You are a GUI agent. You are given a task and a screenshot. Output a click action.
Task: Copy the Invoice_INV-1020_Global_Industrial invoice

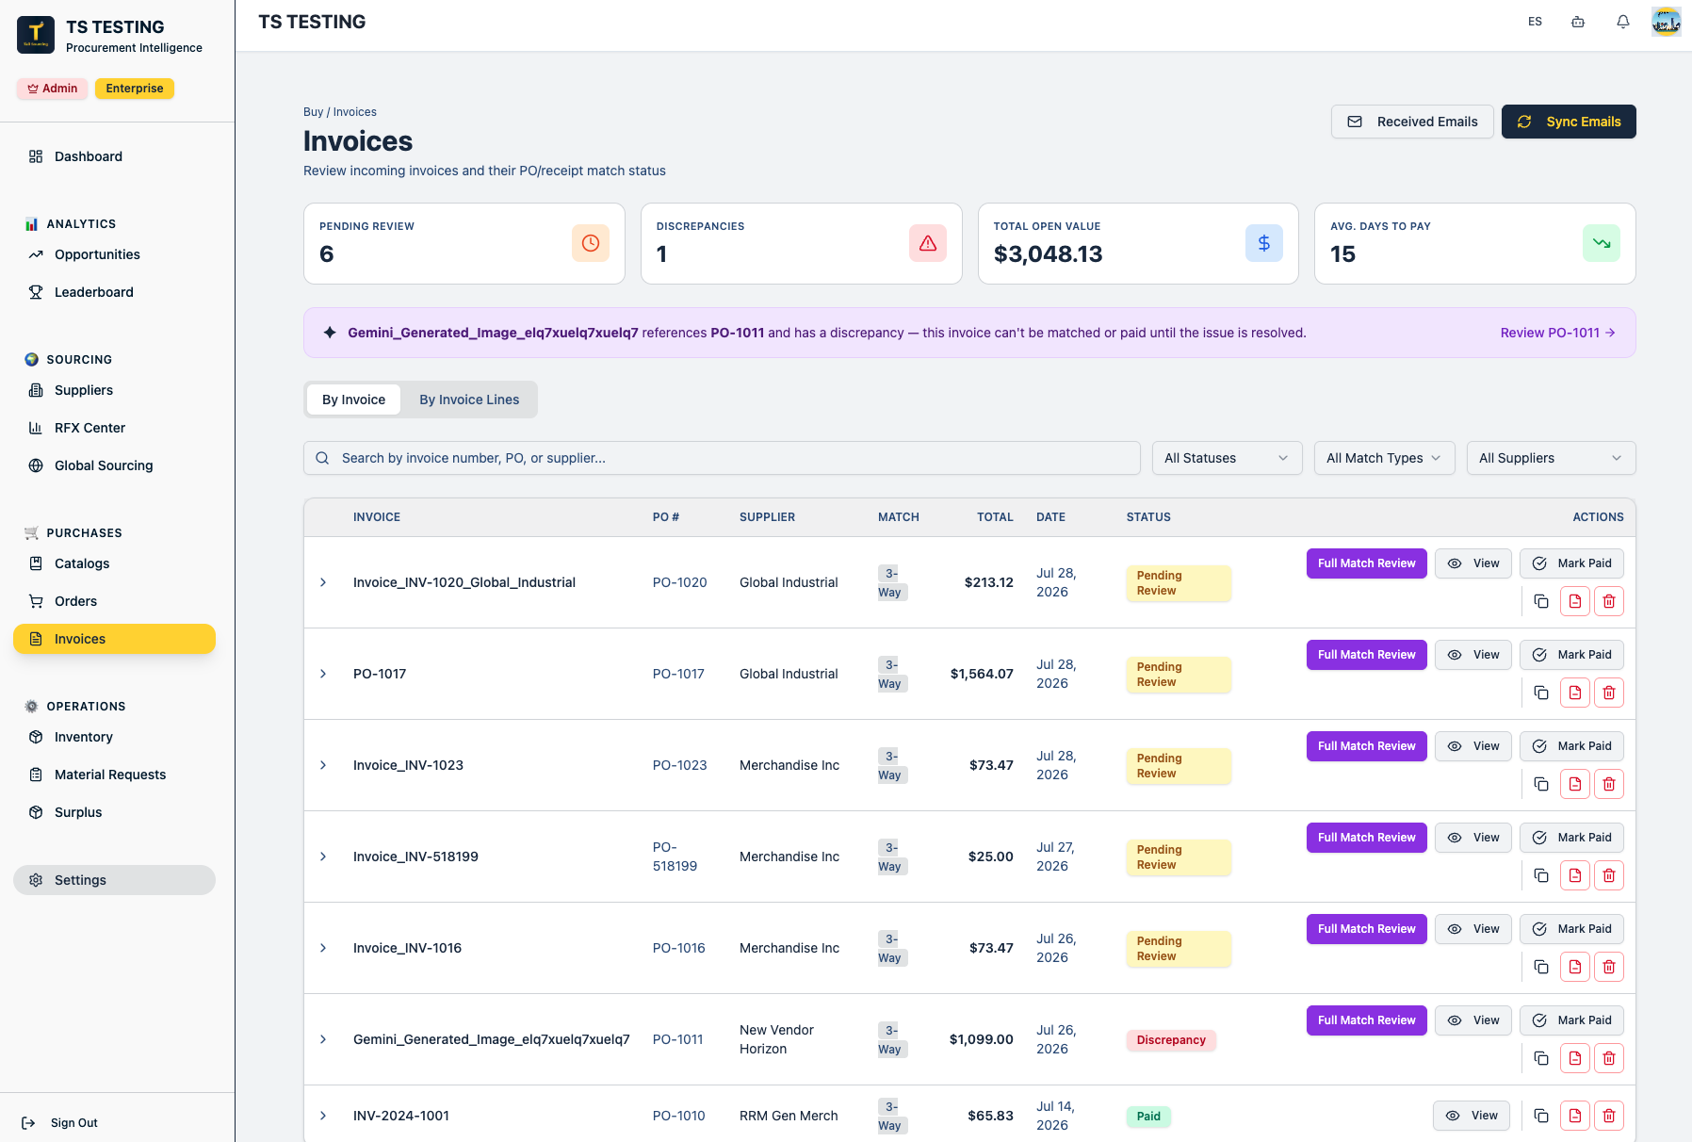(1541, 601)
